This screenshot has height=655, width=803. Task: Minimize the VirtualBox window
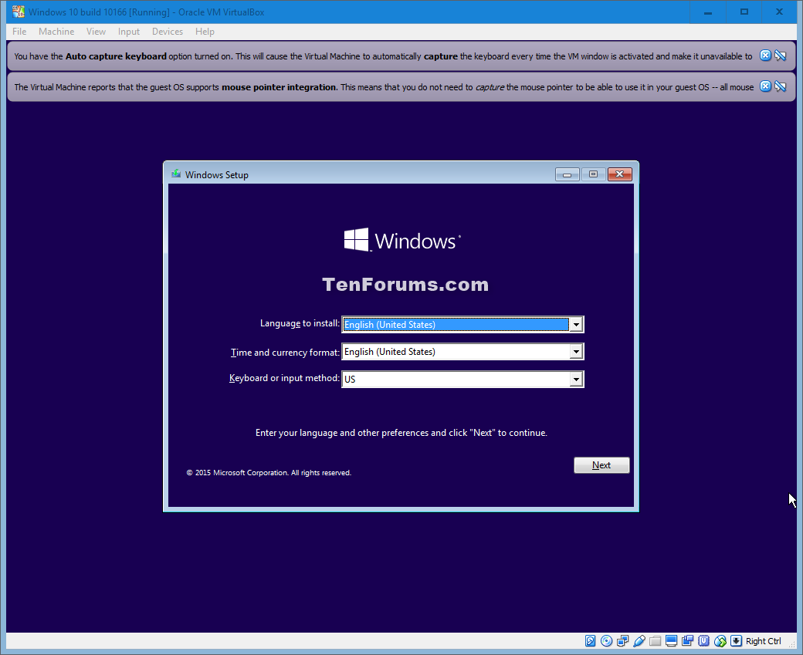708,12
